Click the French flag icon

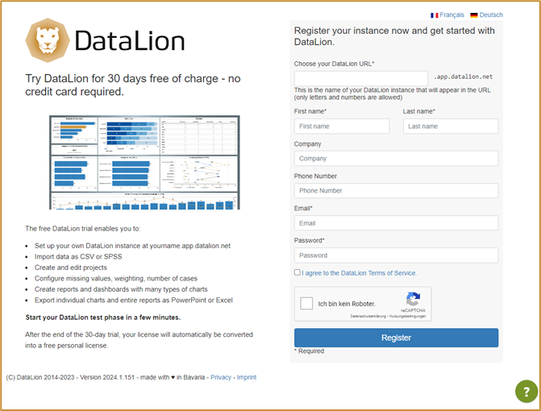[435, 15]
